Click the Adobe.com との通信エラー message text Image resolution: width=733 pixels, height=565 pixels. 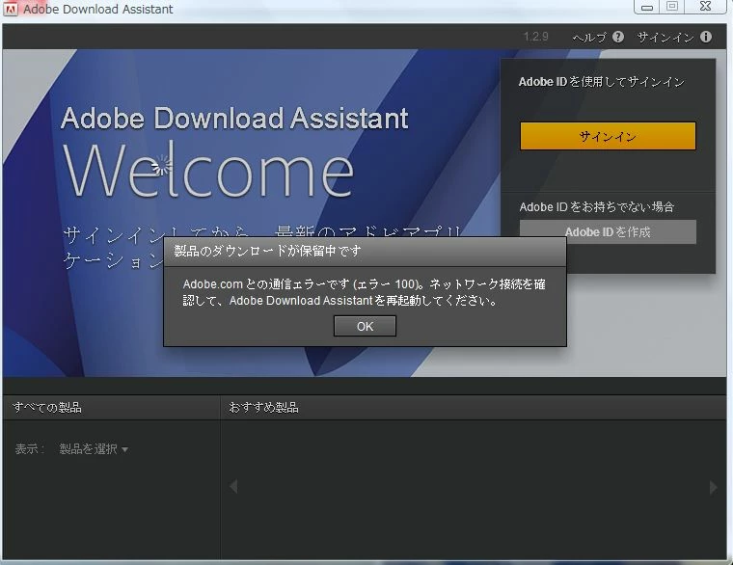point(365,292)
